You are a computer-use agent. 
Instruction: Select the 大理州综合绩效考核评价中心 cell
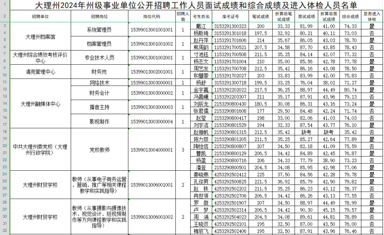(x=41, y=58)
